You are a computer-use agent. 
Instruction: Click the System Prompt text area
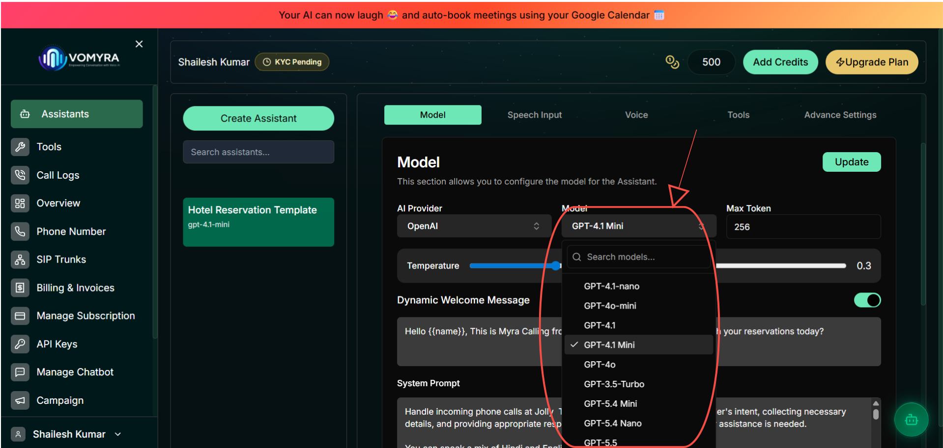tap(638, 423)
